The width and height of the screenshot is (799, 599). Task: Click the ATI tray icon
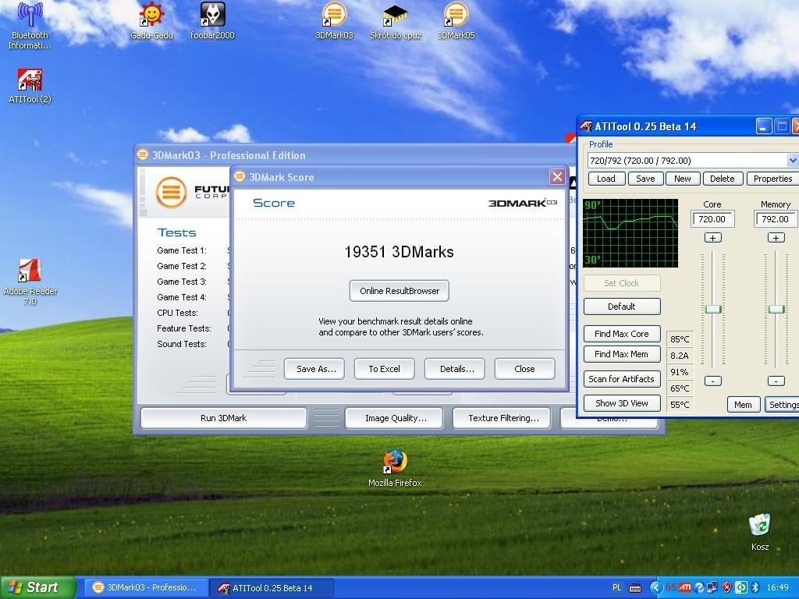coord(685,587)
